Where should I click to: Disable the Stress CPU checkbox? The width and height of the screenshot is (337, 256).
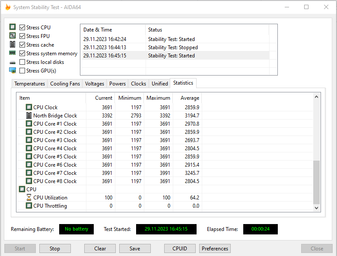point(22,27)
